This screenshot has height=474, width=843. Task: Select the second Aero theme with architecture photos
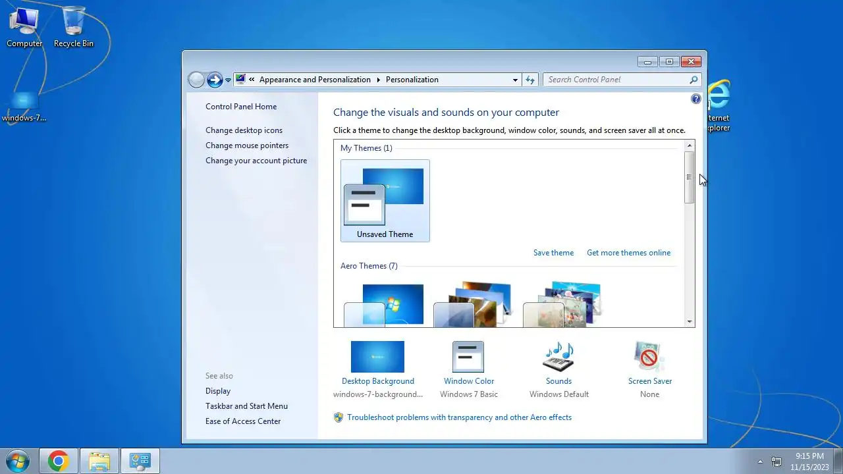[x=474, y=305]
